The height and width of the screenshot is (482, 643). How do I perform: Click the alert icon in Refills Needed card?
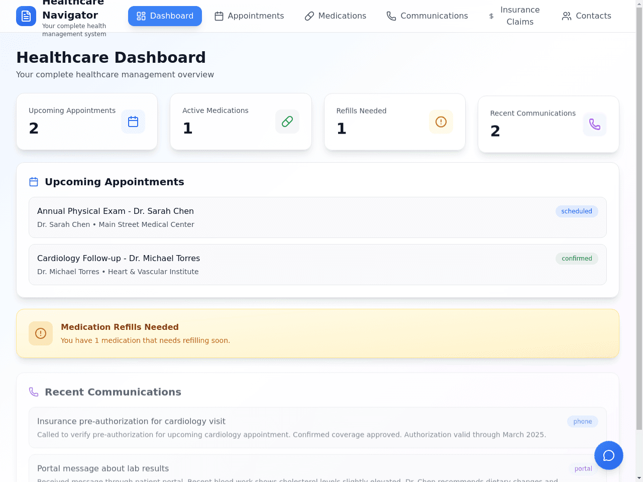tap(441, 122)
